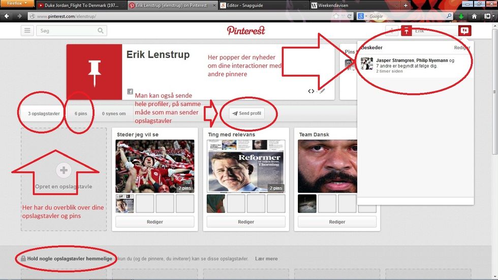498x280 pixels.
Task: Open the Steder jeg vil se board title
Action: coord(138,134)
